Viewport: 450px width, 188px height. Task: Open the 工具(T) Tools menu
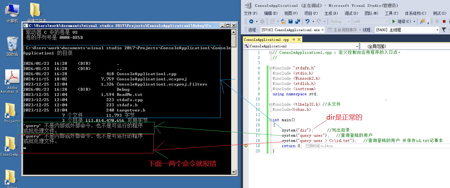click(x=391, y=13)
